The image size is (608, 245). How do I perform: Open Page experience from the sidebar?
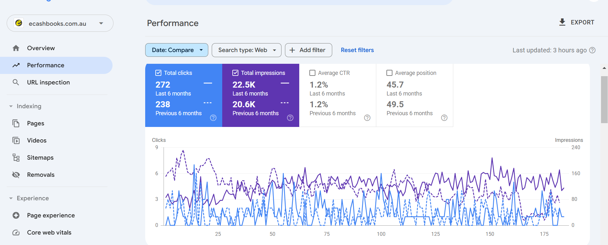coord(51,215)
